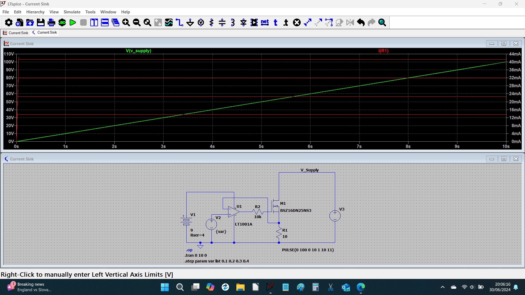The image size is (525, 295).
Task: Place a Diode tool
Action: [243, 22]
